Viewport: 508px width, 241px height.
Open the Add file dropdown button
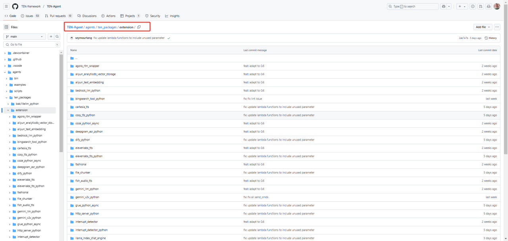click(x=483, y=27)
